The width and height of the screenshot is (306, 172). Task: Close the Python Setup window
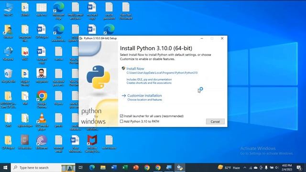click(222, 38)
